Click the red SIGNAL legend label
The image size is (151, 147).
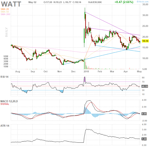pyautogui.click(x=6, y=104)
